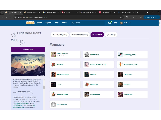Click the Girls Who Don't Fit In thumbnail

pos(28,65)
